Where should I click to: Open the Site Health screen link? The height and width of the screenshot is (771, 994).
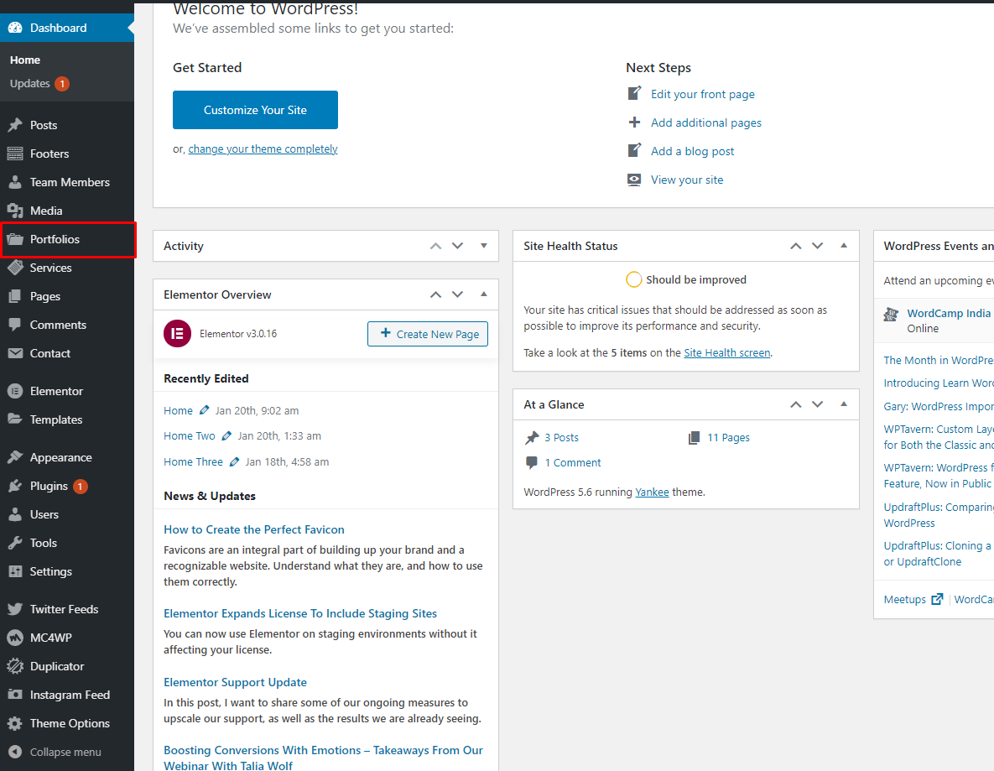726,353
